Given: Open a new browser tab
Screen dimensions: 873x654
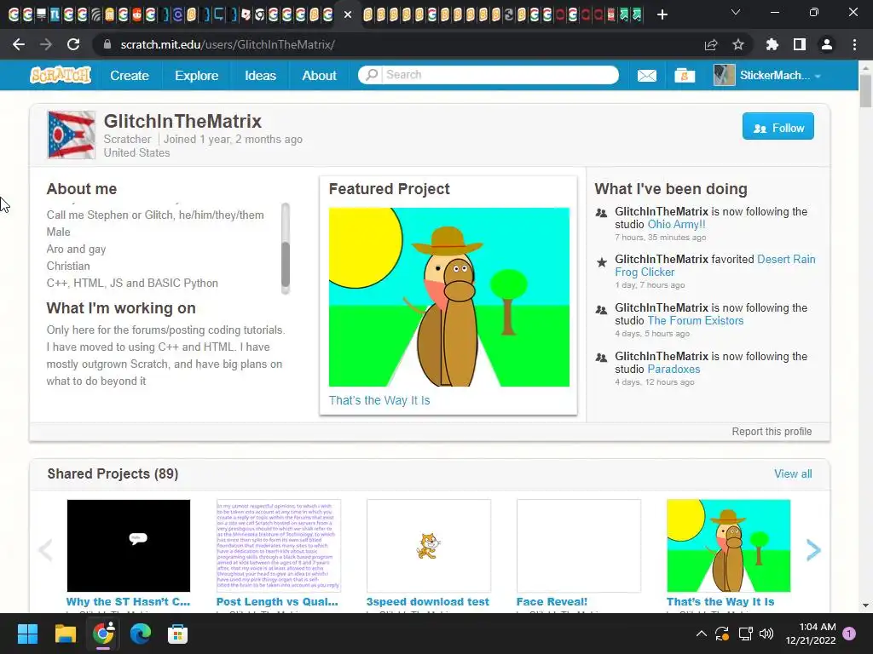Looking at the screenshot, I should tap(662, 14).
